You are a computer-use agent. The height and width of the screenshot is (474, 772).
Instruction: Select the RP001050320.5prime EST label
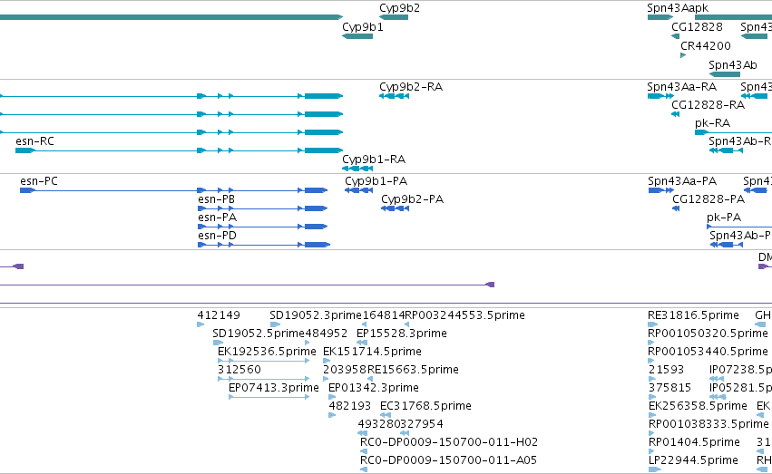[x=708, y=334]
